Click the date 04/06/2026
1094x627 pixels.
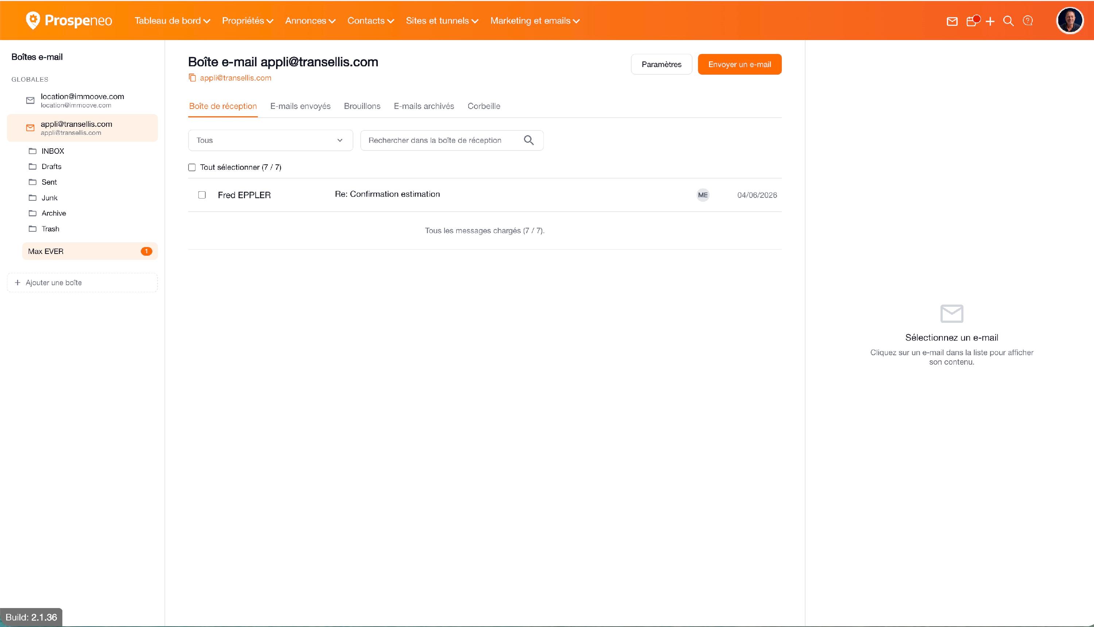pos(757,195)
